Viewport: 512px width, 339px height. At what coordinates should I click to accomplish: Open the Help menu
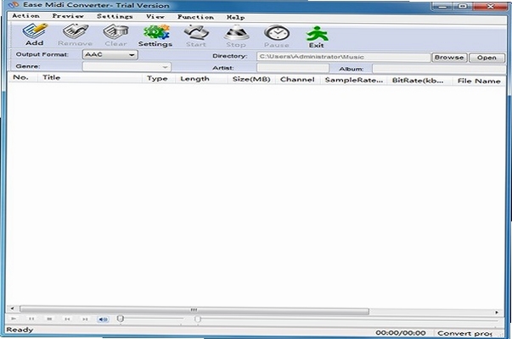[236, 17]
